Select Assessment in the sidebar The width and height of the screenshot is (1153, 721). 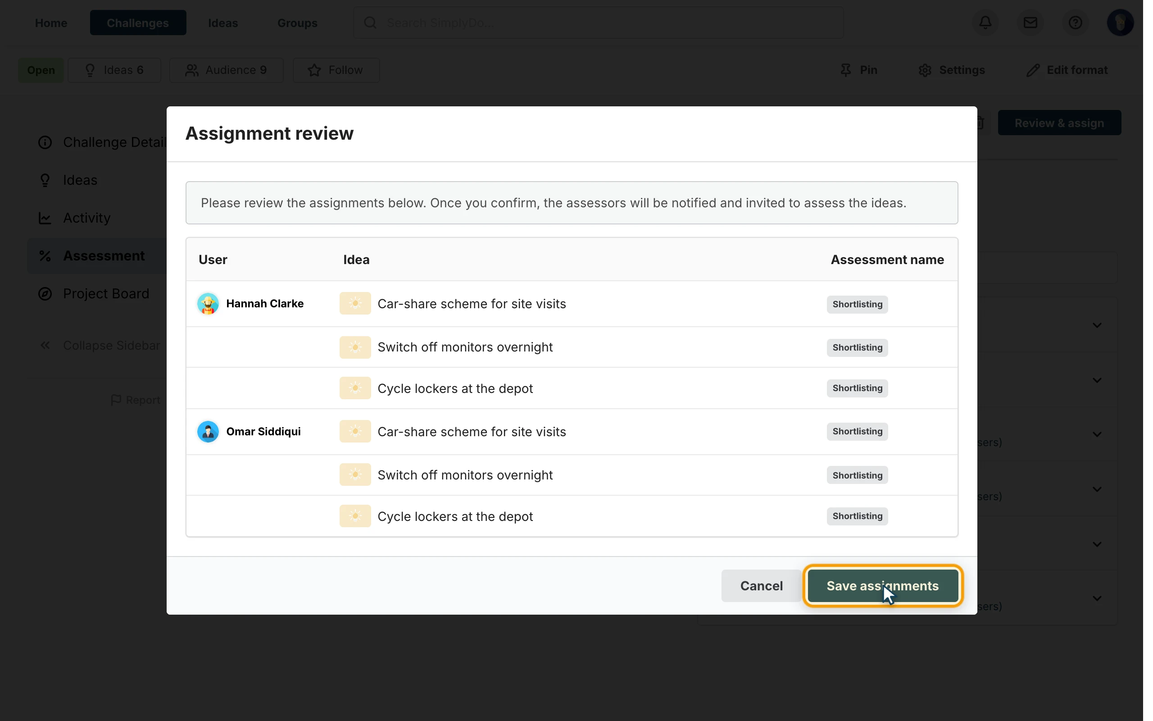pyautogui.click(x=97, y=256)
